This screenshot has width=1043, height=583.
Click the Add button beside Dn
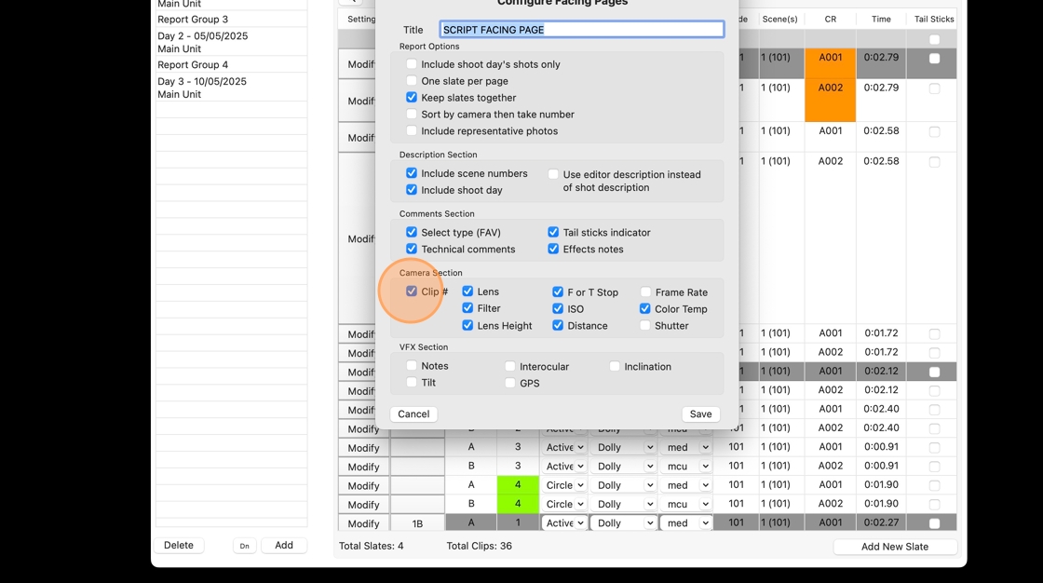[x=284, y=545]
